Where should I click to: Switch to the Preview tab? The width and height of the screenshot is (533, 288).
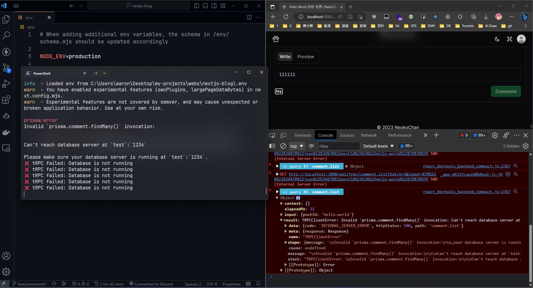(x=305, y=57)
